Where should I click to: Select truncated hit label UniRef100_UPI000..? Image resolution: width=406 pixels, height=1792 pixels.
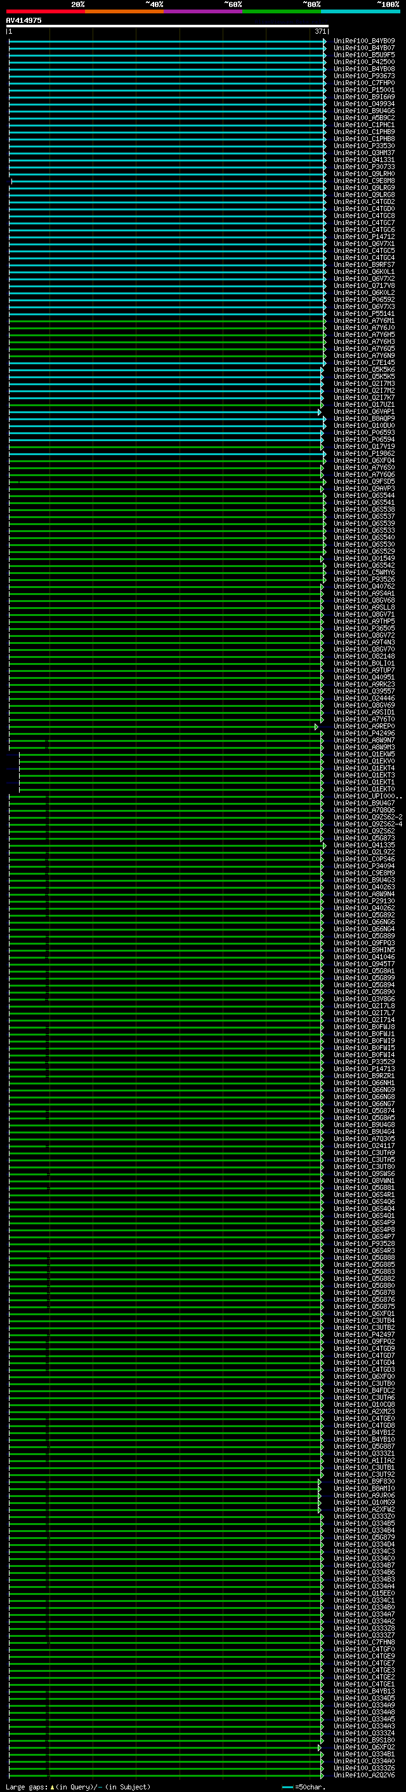pyautogui.click(x=368, y=797)
